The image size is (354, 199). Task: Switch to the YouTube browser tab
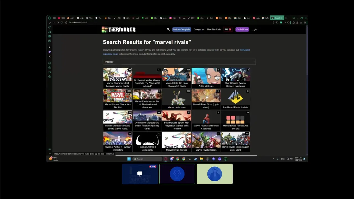click(x=61, y=18)
